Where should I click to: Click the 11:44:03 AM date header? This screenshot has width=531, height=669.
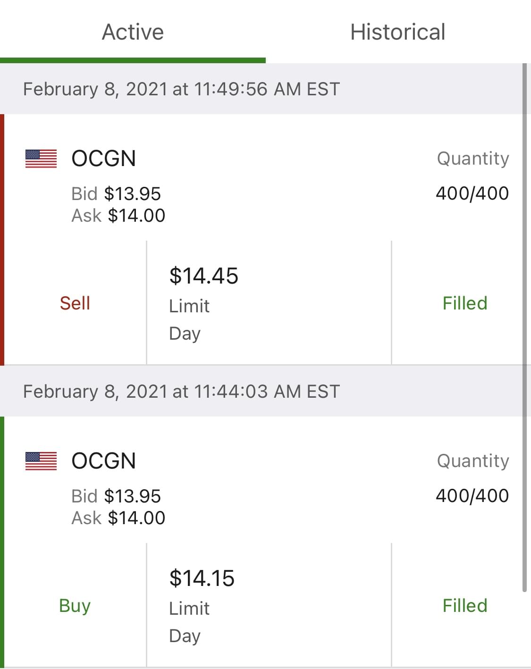[181, 392]
